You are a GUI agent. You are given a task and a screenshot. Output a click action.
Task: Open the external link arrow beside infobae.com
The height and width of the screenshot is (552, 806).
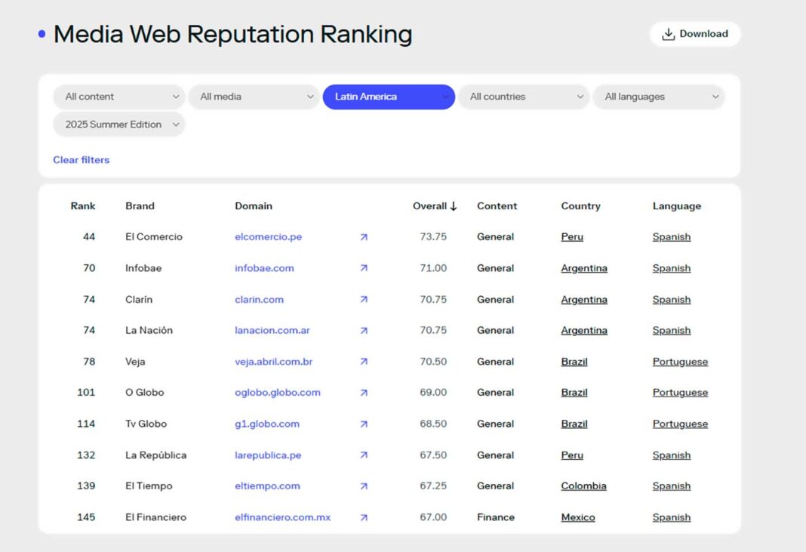pos(364,268)
